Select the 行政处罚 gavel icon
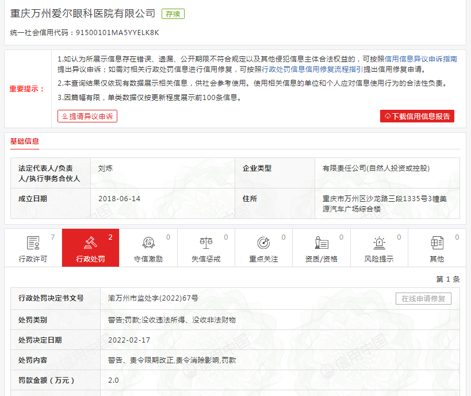471x396 pixels. pyautogui.click(x=90, y=243)
